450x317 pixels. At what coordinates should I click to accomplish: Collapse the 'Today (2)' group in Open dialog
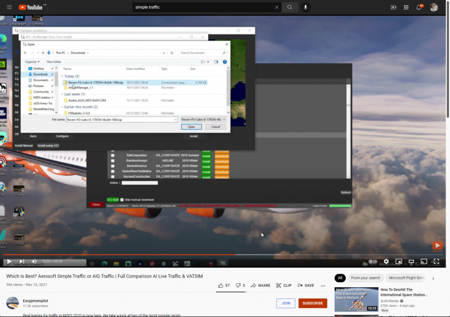[62, 76]
